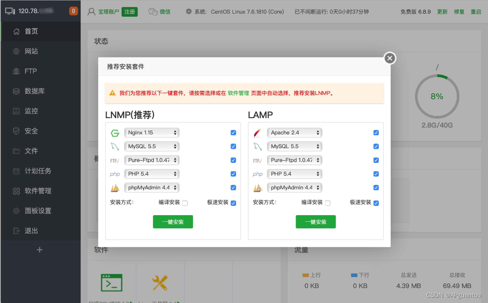The width and height of the screenshot is (488, 303).
Task: Uncheck LNMP PHP 5.4 checkbox
Action: coord(233,174)
